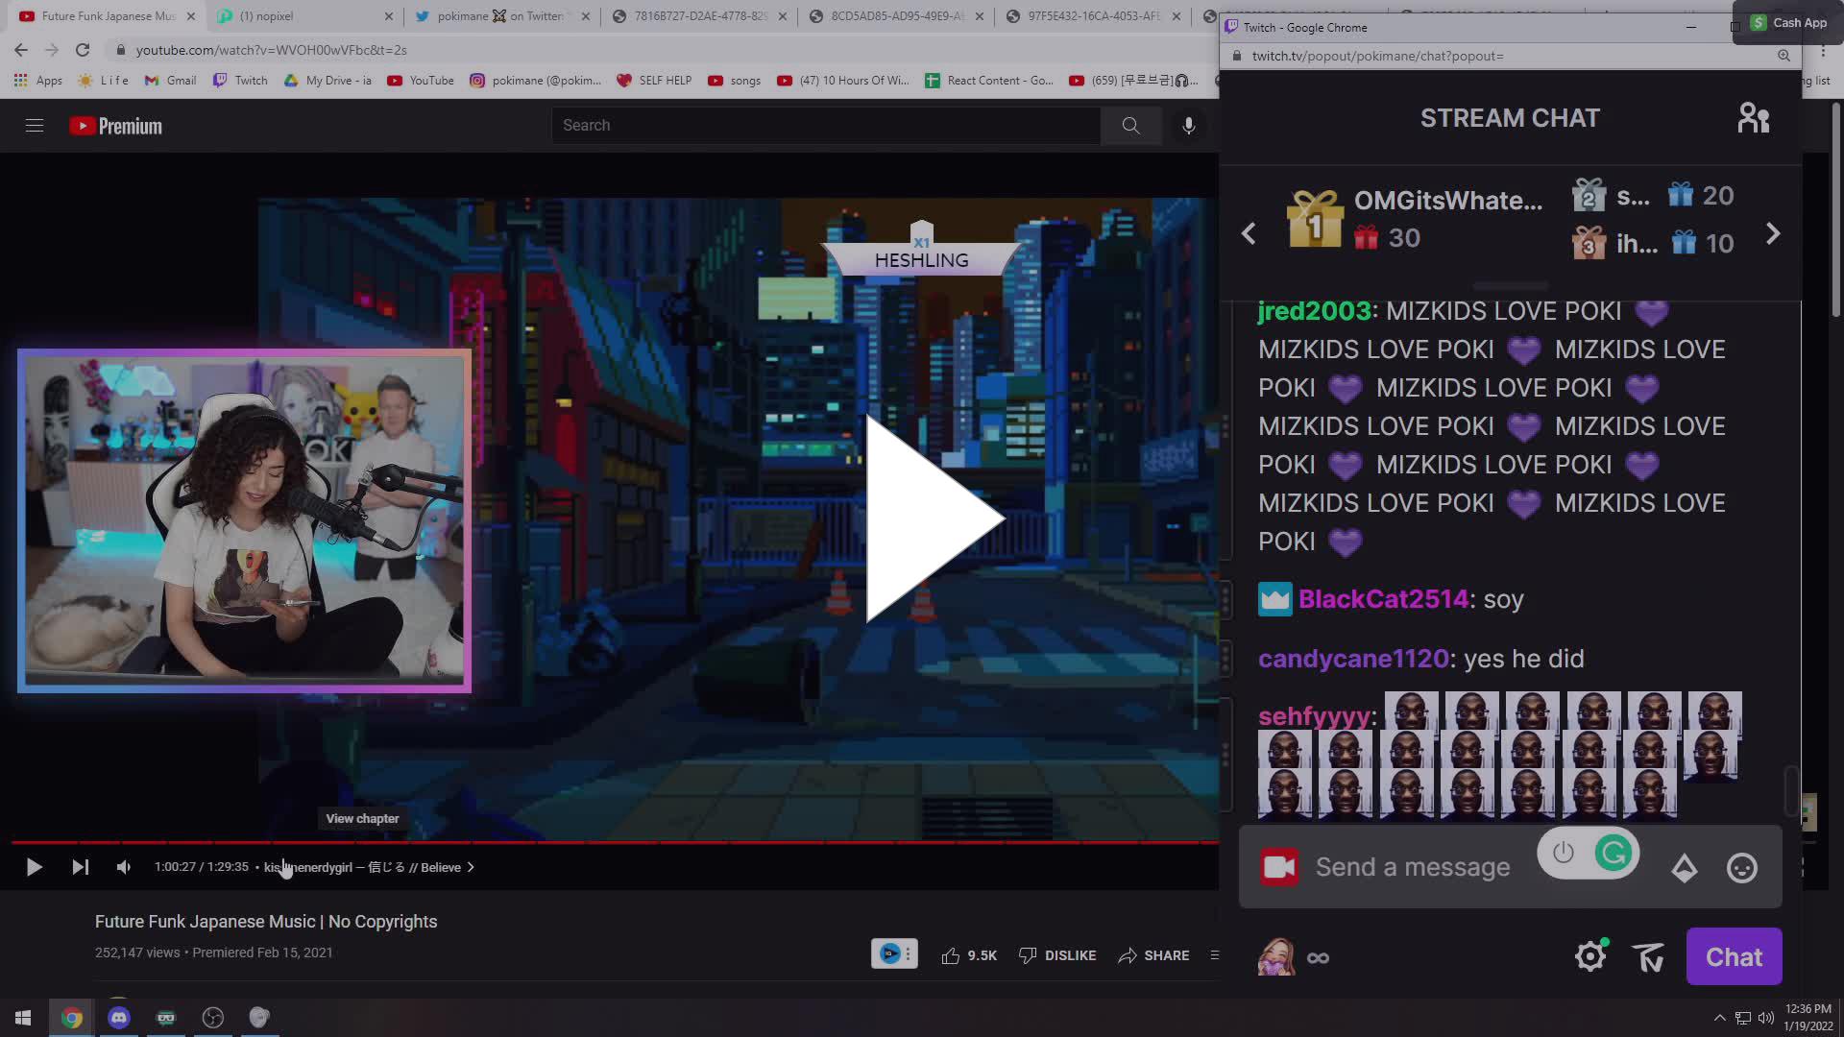Reload the YouTube page
1844x1037 pixels.
[x=83, y=50]
